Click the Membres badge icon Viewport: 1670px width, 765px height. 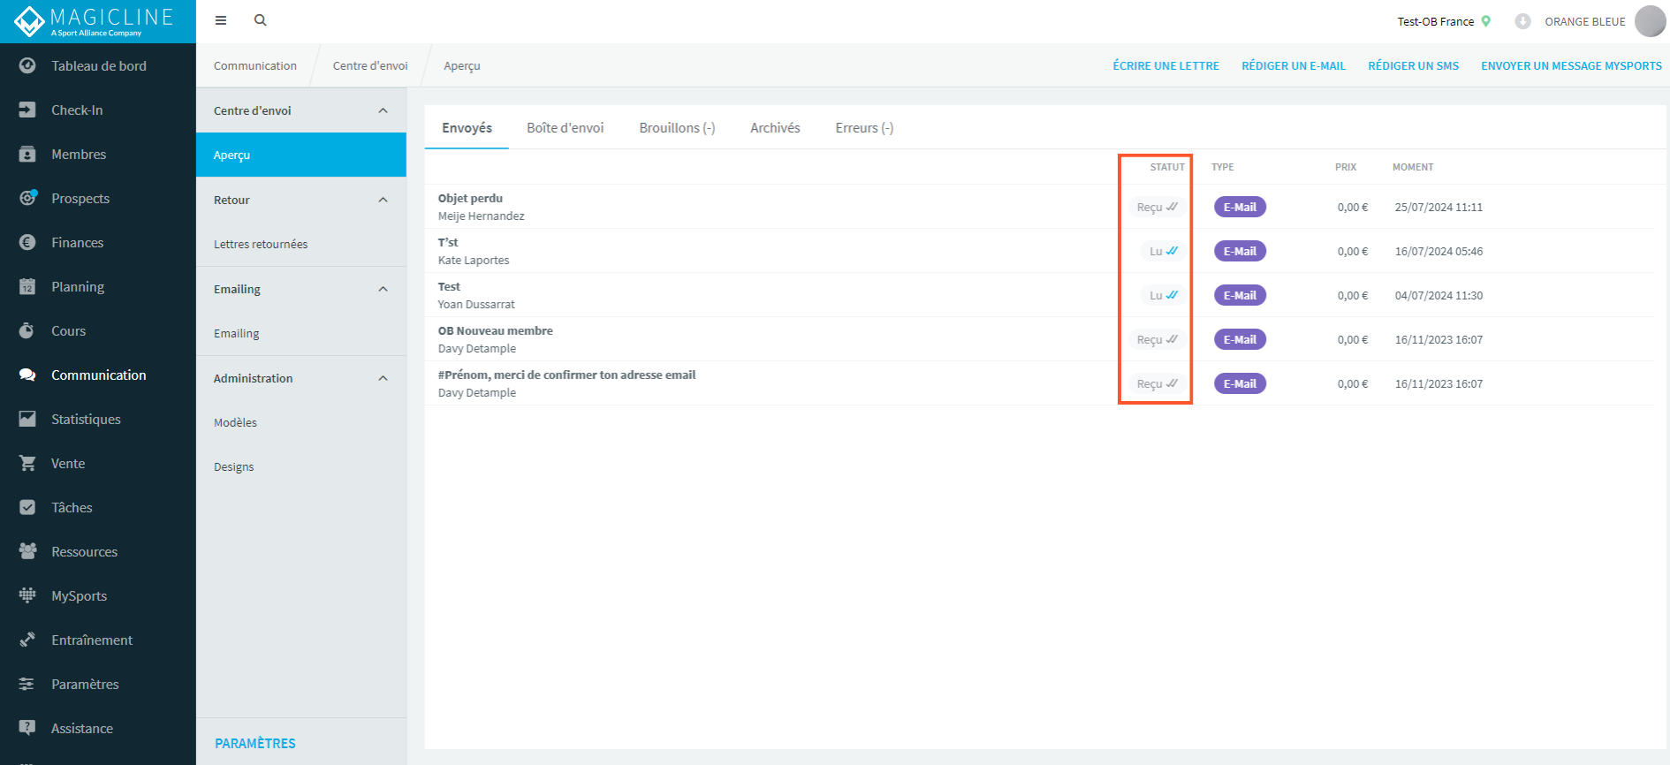click(x=27, y=154)
